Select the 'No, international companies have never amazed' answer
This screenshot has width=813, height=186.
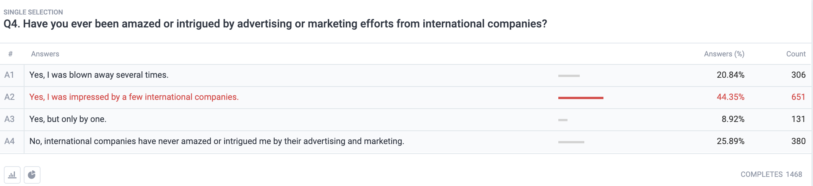[x=216, y=141]
